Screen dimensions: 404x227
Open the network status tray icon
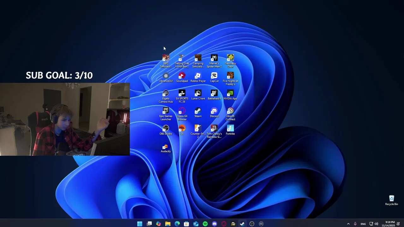click(x=371, y=224)
